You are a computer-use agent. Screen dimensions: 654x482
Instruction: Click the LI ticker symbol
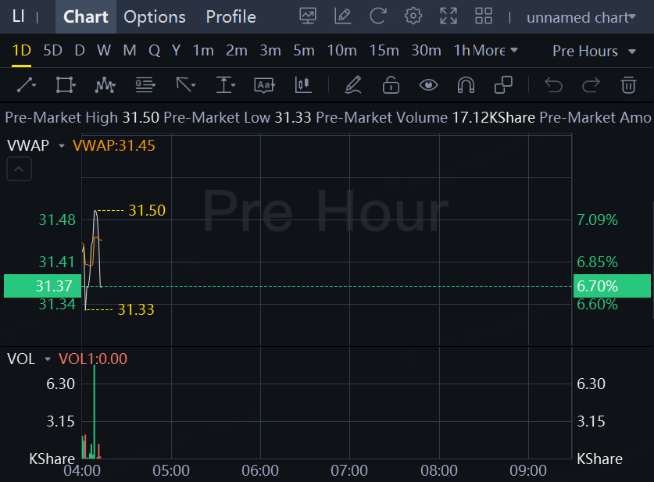18,16
